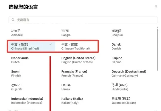Select Chinese (Simplified) language

[32, 46]
